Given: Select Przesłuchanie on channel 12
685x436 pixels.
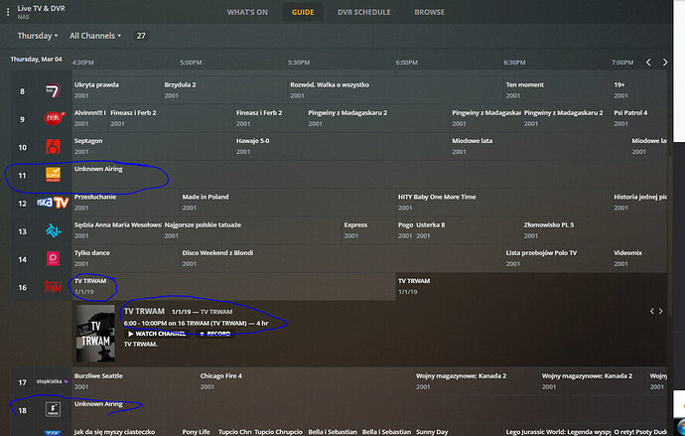Looking at the screenshot, I should pyautogui.click(x=126, y=203).
